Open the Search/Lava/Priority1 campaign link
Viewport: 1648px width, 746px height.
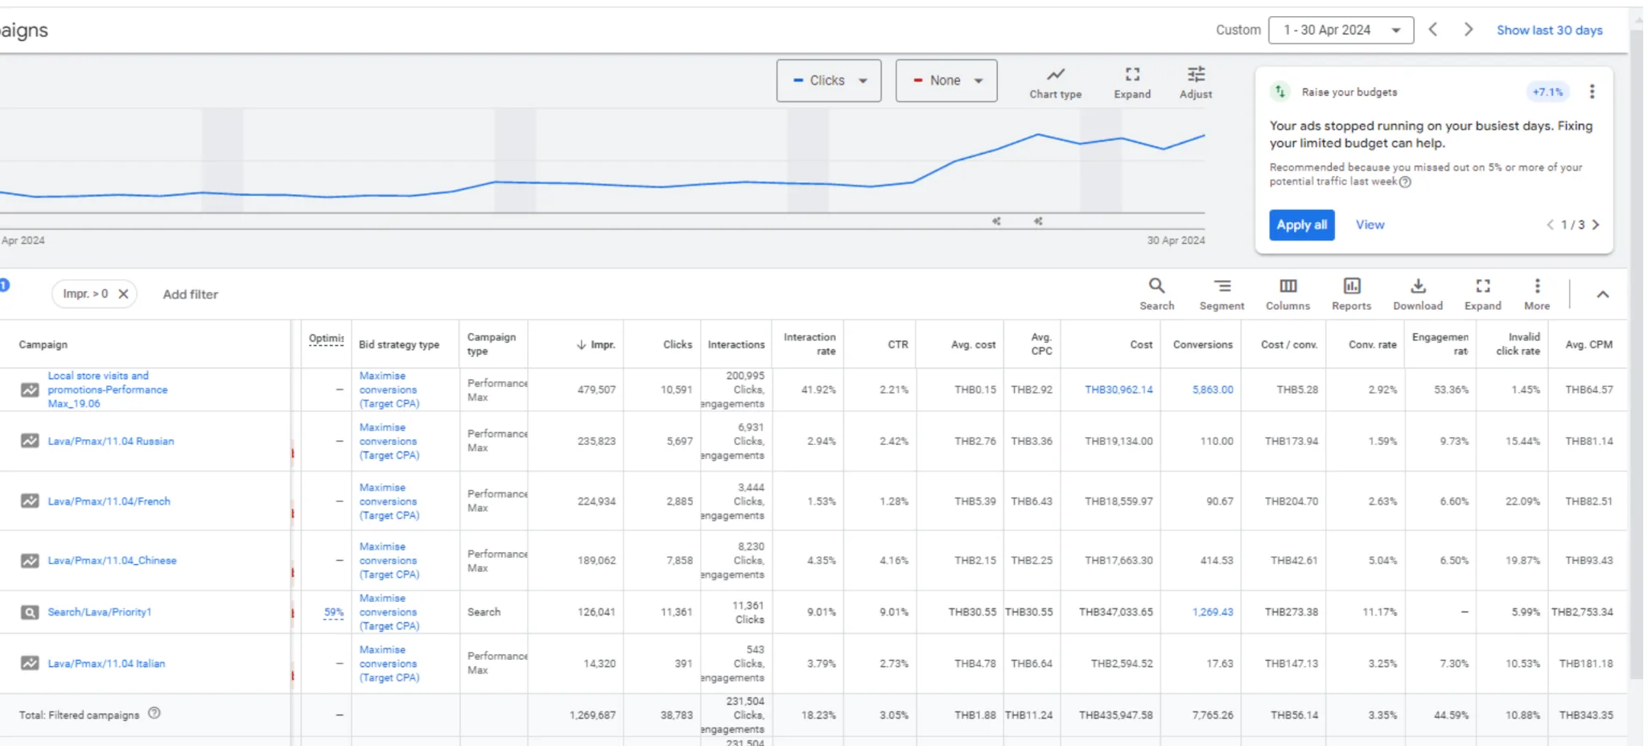[99, 612]
